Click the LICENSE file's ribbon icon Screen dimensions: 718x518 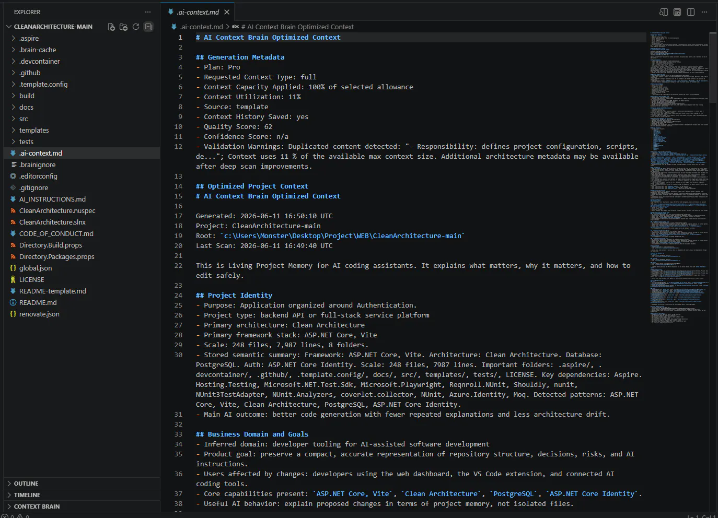(x=13, y=279)
